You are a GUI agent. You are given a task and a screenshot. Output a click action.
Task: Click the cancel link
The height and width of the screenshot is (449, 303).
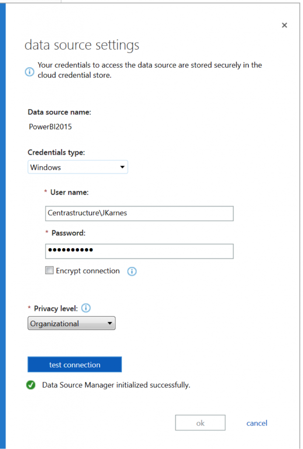[257, 423]
